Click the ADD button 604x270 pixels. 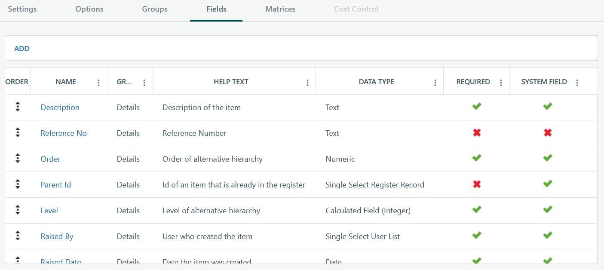pos(22,49)
